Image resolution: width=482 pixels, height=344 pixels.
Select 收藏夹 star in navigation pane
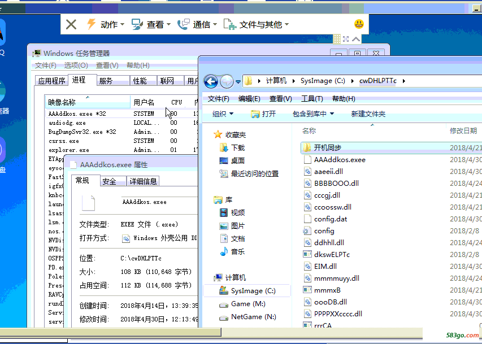tap(230, 134)
